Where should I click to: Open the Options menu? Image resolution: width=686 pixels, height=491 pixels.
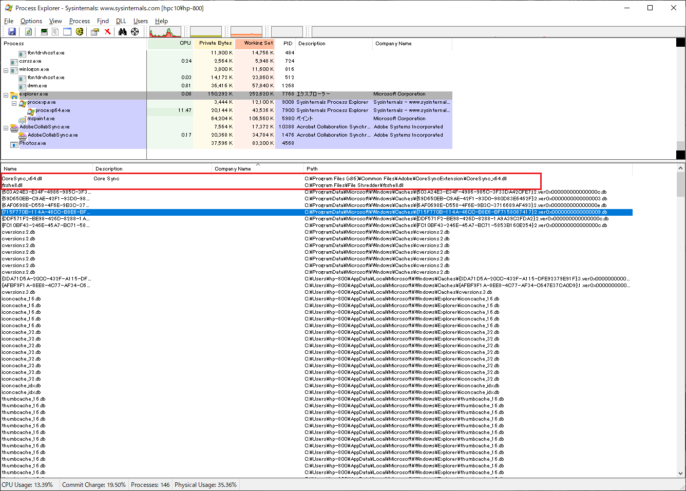point(31,21)
